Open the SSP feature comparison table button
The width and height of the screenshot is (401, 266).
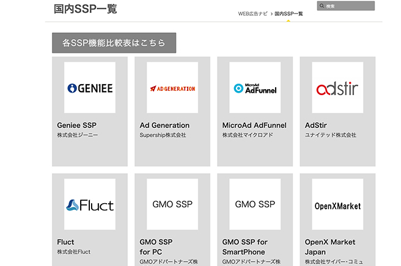[114, 43]
